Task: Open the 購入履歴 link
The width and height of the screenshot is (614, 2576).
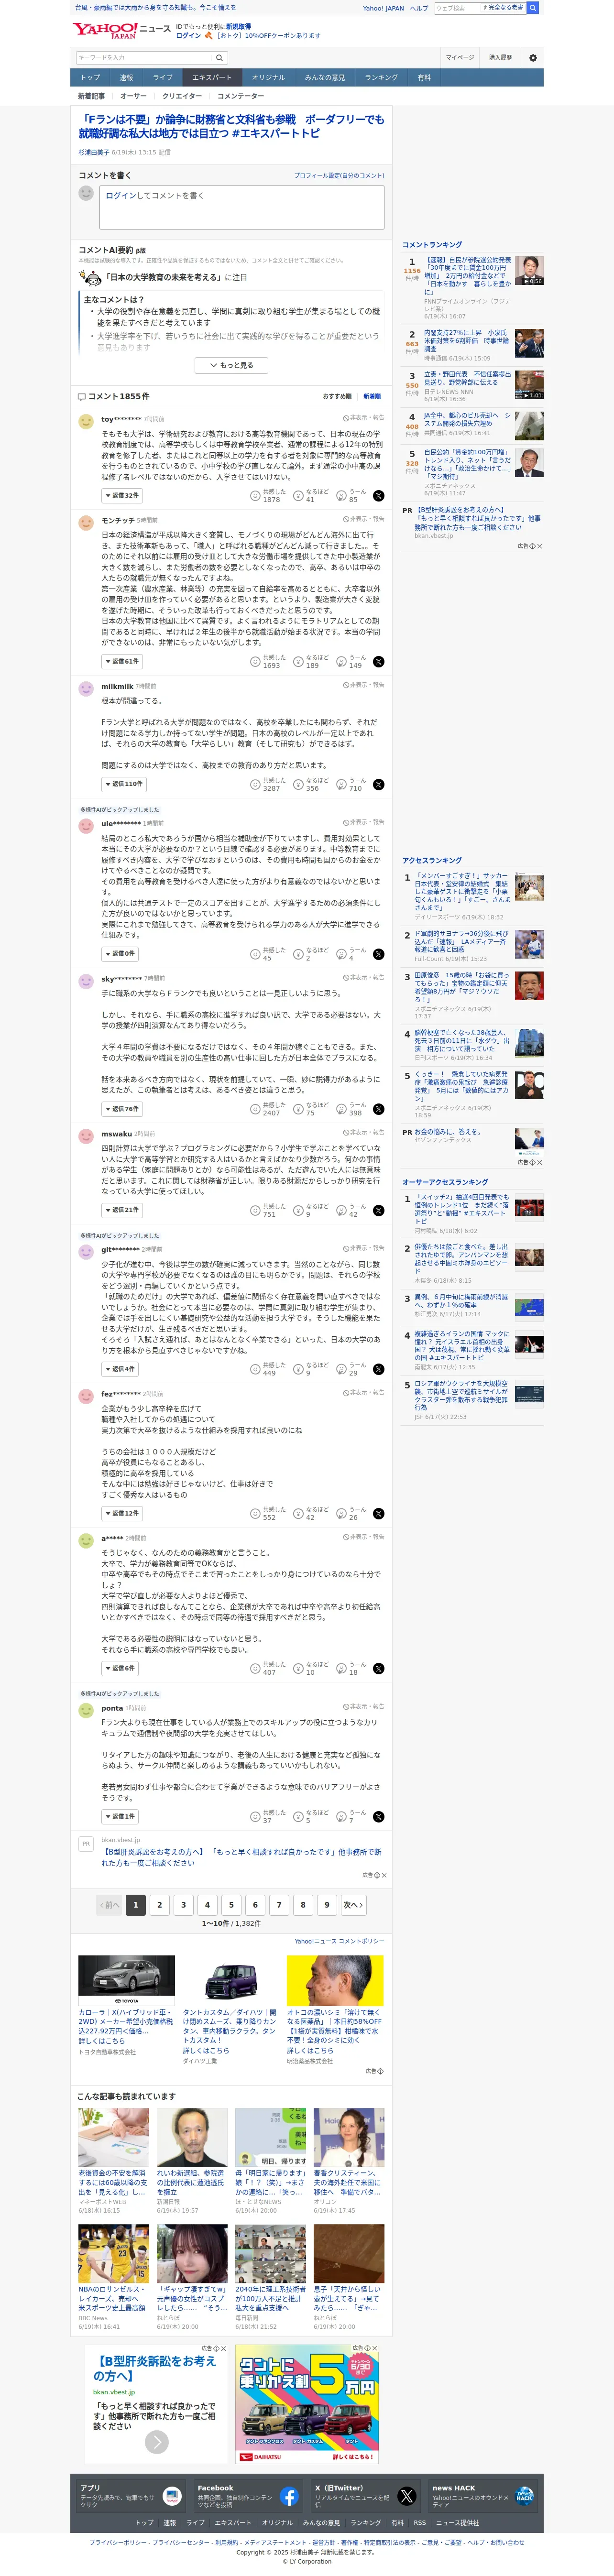Action: pyautogui.click(x=500, y=58)
